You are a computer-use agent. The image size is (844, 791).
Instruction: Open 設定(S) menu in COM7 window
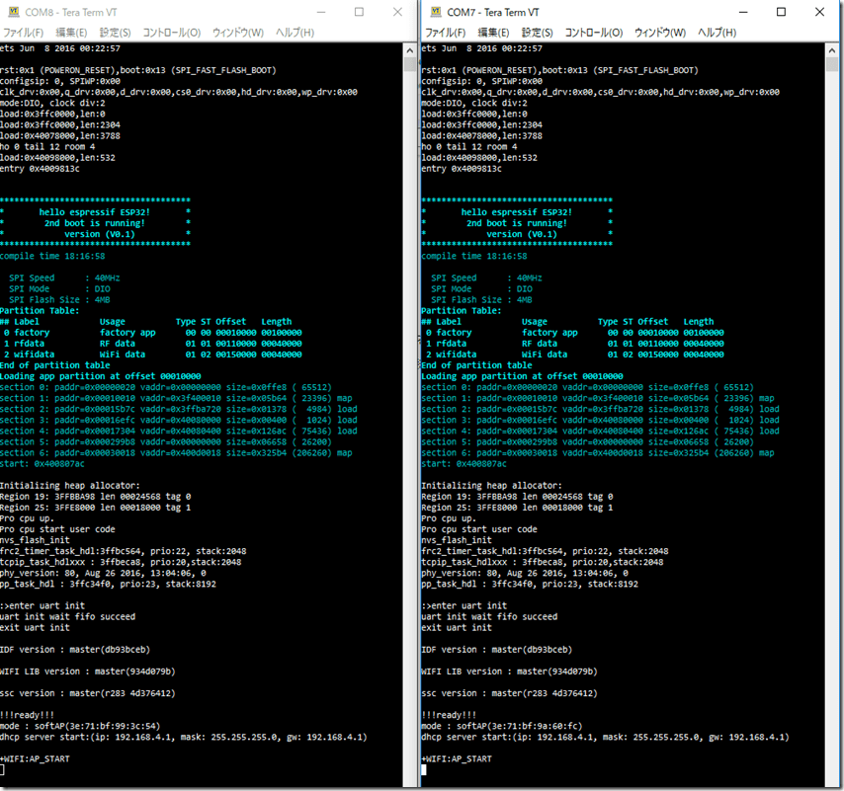click(x=538, y=33)
